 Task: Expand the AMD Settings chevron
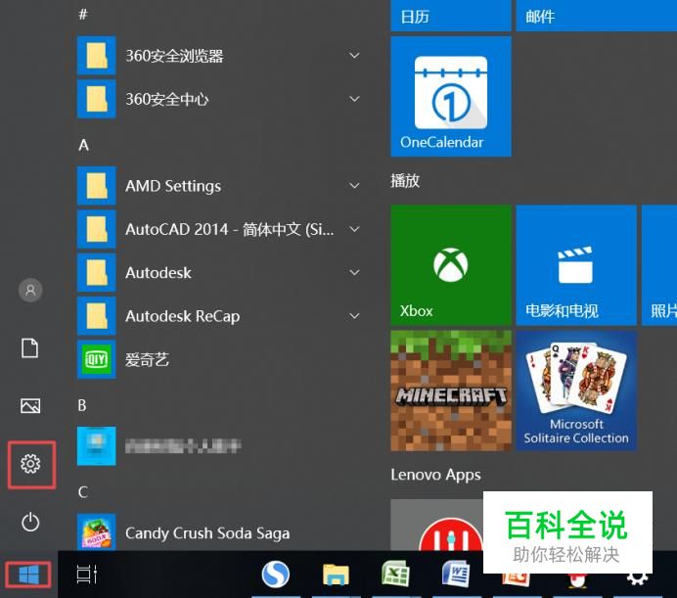click(x=354, y=186)
